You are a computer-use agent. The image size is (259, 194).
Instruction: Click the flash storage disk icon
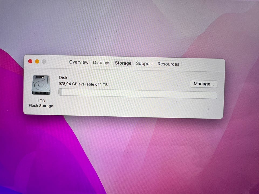click(41, 85)
